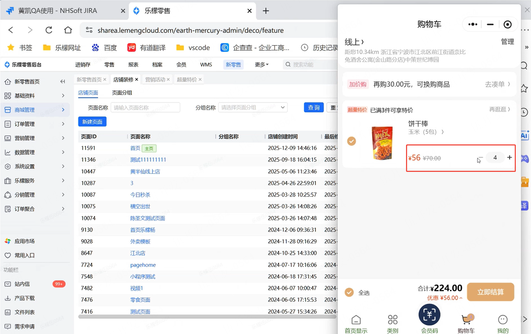Screen dimensions: 531x334
Task: Click 查询 search button
Action: click(x=314, y=107)
